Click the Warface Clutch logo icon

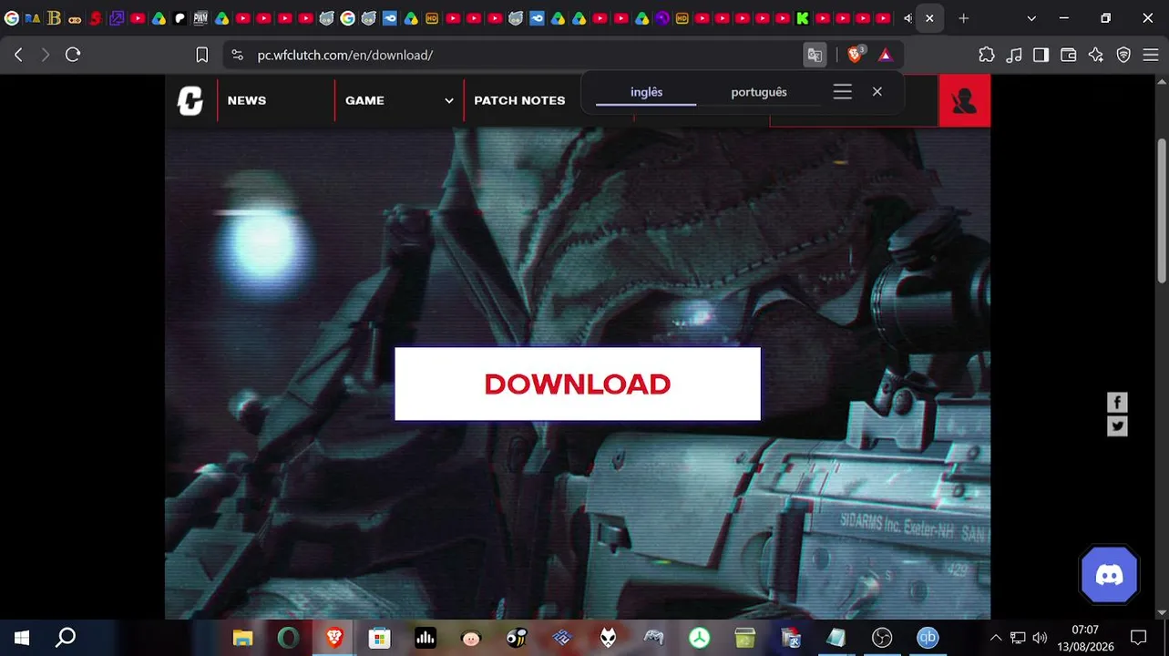point(190,100)
